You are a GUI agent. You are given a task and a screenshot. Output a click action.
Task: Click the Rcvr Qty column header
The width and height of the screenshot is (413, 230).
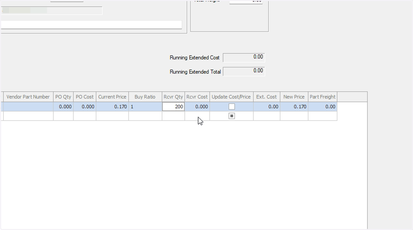[173, 97]
